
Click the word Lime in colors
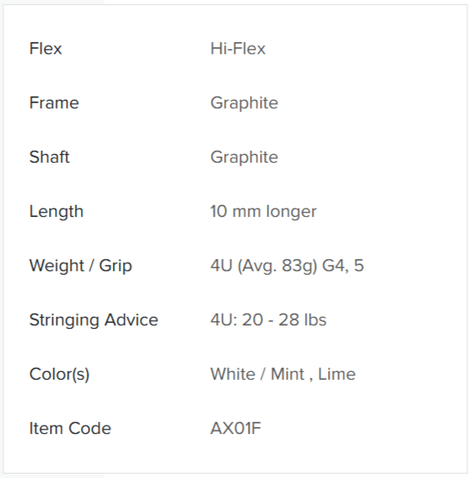337,374
